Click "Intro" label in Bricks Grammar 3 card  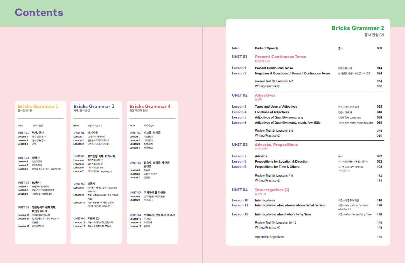(76, 126)
